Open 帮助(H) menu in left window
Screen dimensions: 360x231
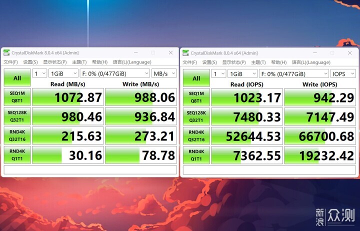[99, 62]
